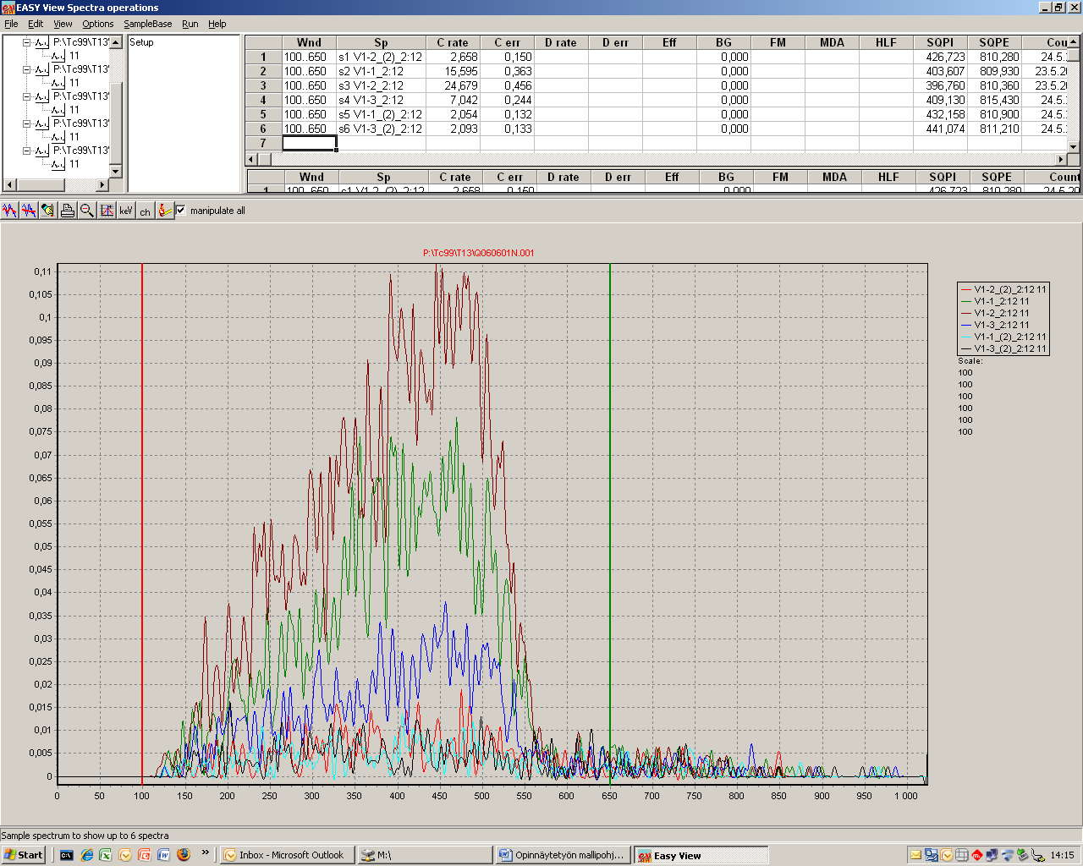Click the chart title P:\Tc99\T13\Q060601N.001

point(479,253)
